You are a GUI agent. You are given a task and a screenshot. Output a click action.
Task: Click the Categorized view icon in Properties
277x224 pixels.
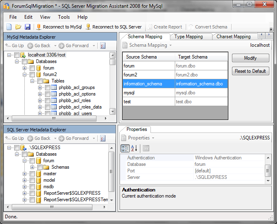coord(125,148)
